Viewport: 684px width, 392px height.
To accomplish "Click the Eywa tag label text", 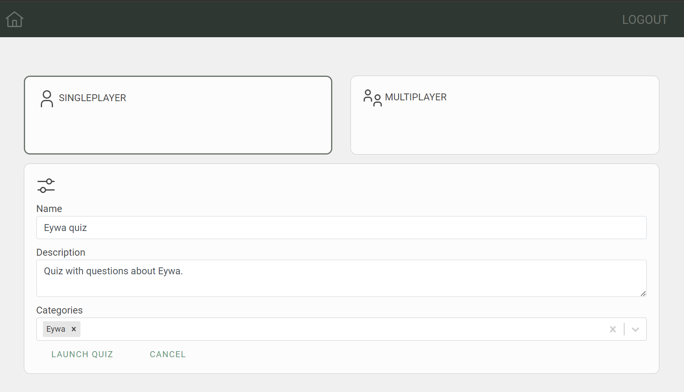I will [x=56, y=329].
